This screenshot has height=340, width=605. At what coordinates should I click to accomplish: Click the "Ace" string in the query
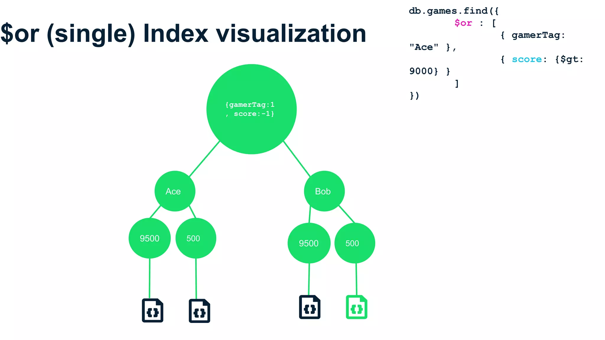(424, 47)
